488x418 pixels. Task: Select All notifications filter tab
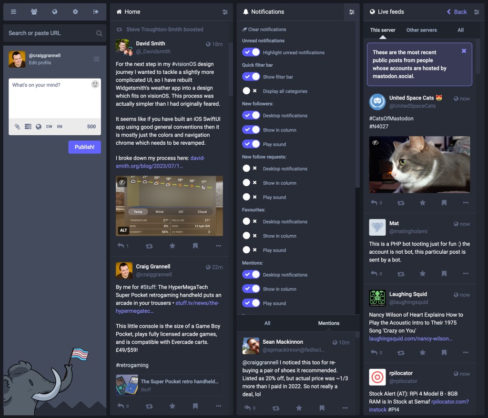click(267, 323)
